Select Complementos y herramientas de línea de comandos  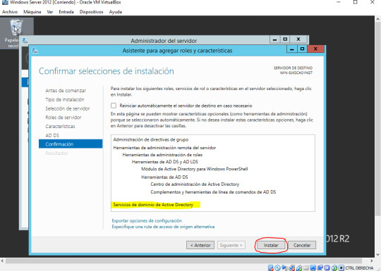(x=213, y=192)
